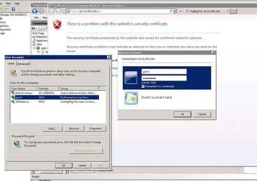Click Internet Explorer's forward navigation button
Viewport: 257px width, 181px height.
coord(58,11)
